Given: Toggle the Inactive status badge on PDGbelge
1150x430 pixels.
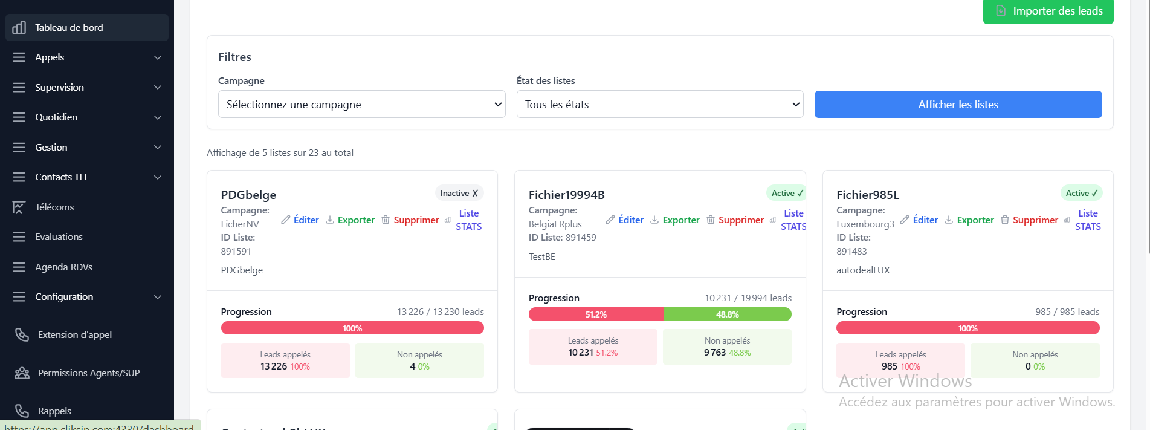Looking at the screenshot, I should tap(459, 193).
